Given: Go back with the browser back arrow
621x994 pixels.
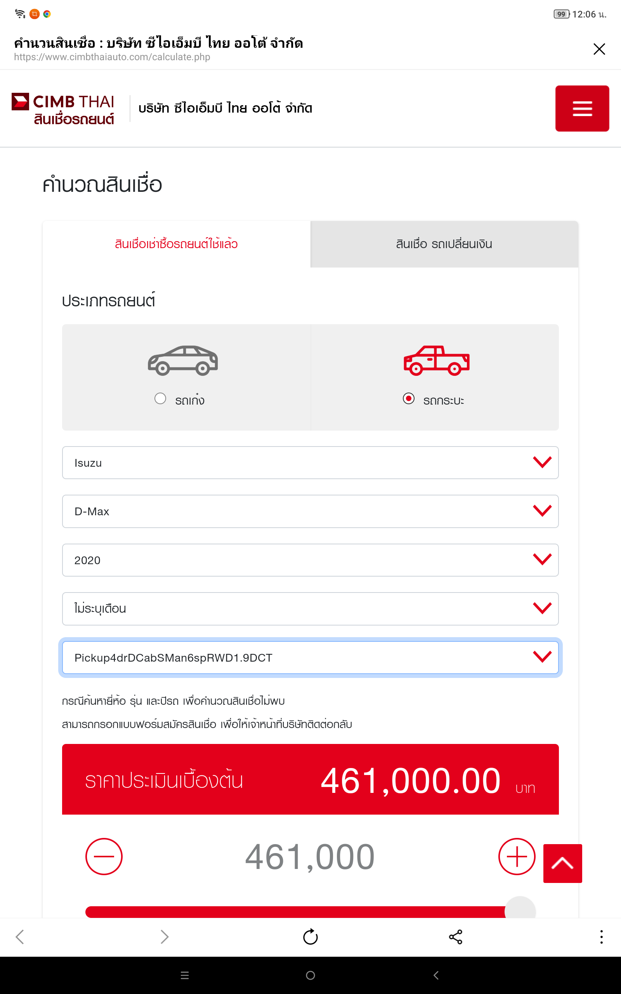Looking at the screenshot, I should [x=20, y=937].
